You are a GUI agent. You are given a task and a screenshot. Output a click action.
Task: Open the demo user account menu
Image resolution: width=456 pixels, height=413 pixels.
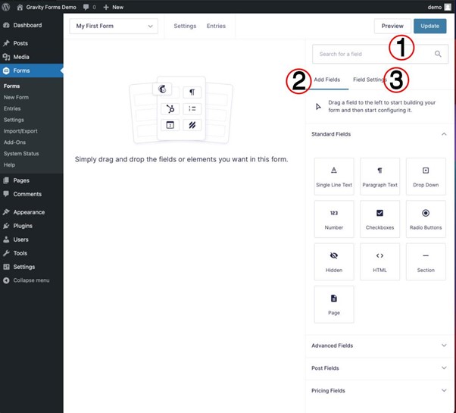[439, 7]
